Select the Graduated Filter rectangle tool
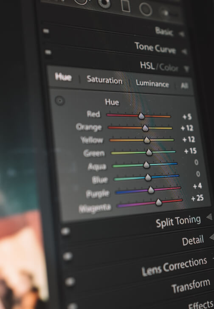 [x=126, y=6]
